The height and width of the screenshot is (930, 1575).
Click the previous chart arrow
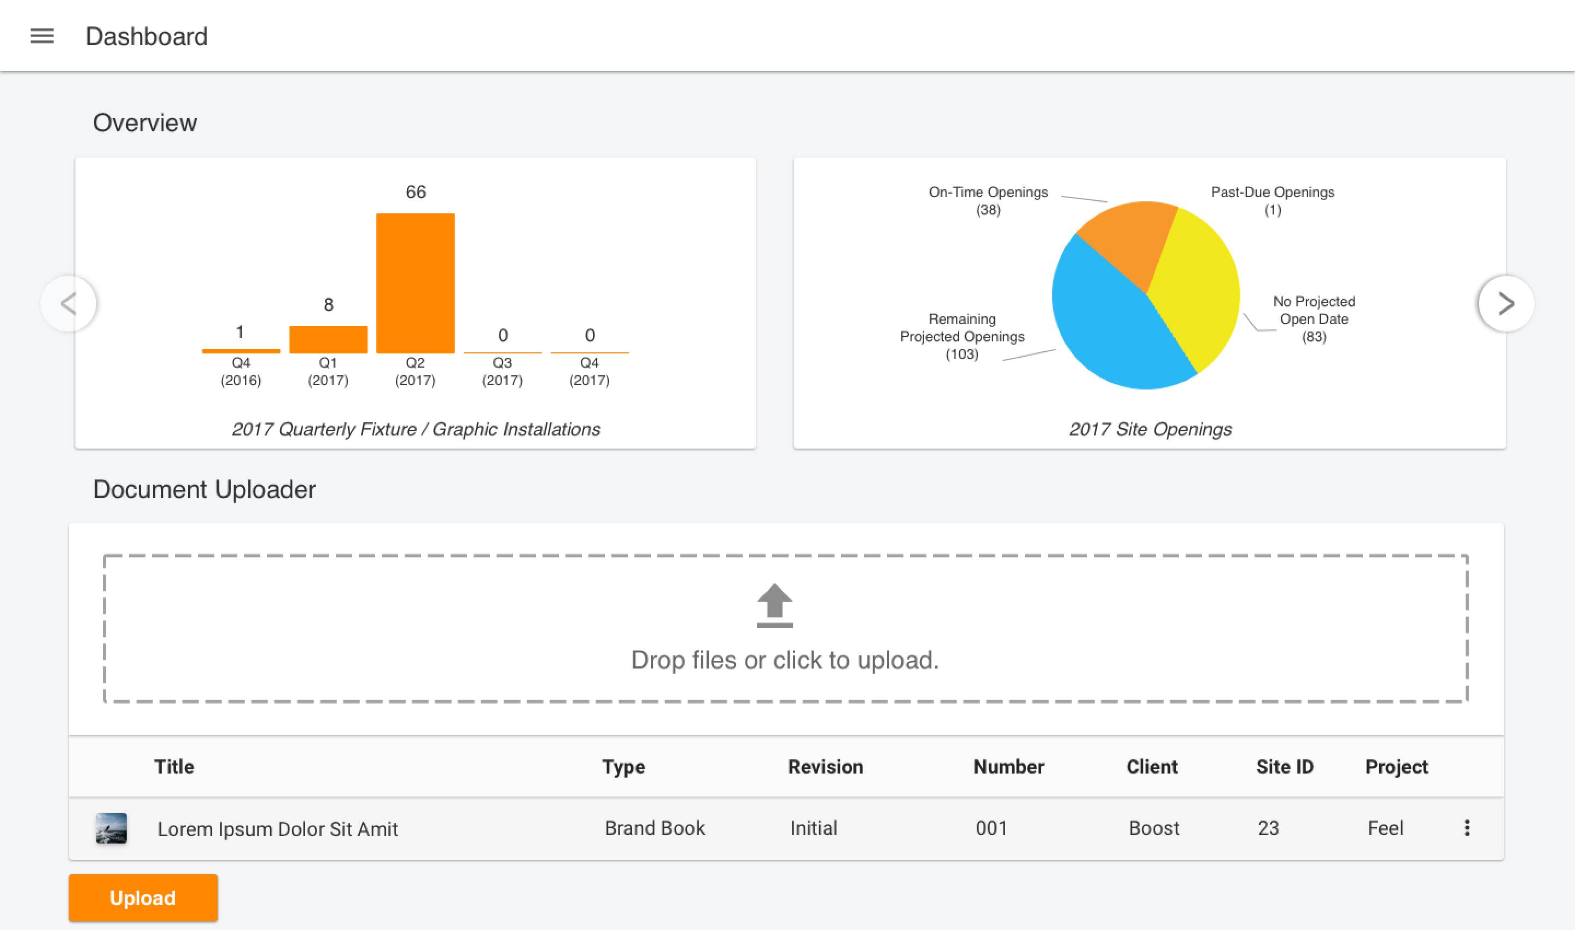point(69,304)
